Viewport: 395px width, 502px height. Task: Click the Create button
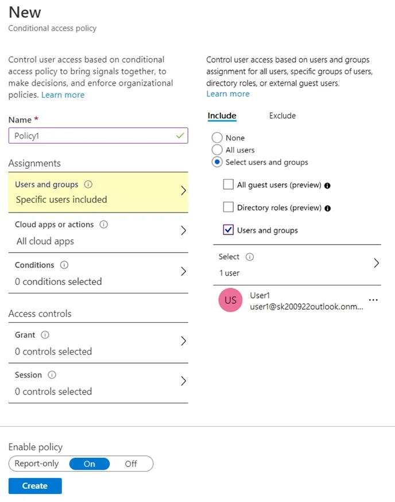[x=35, y=486]
